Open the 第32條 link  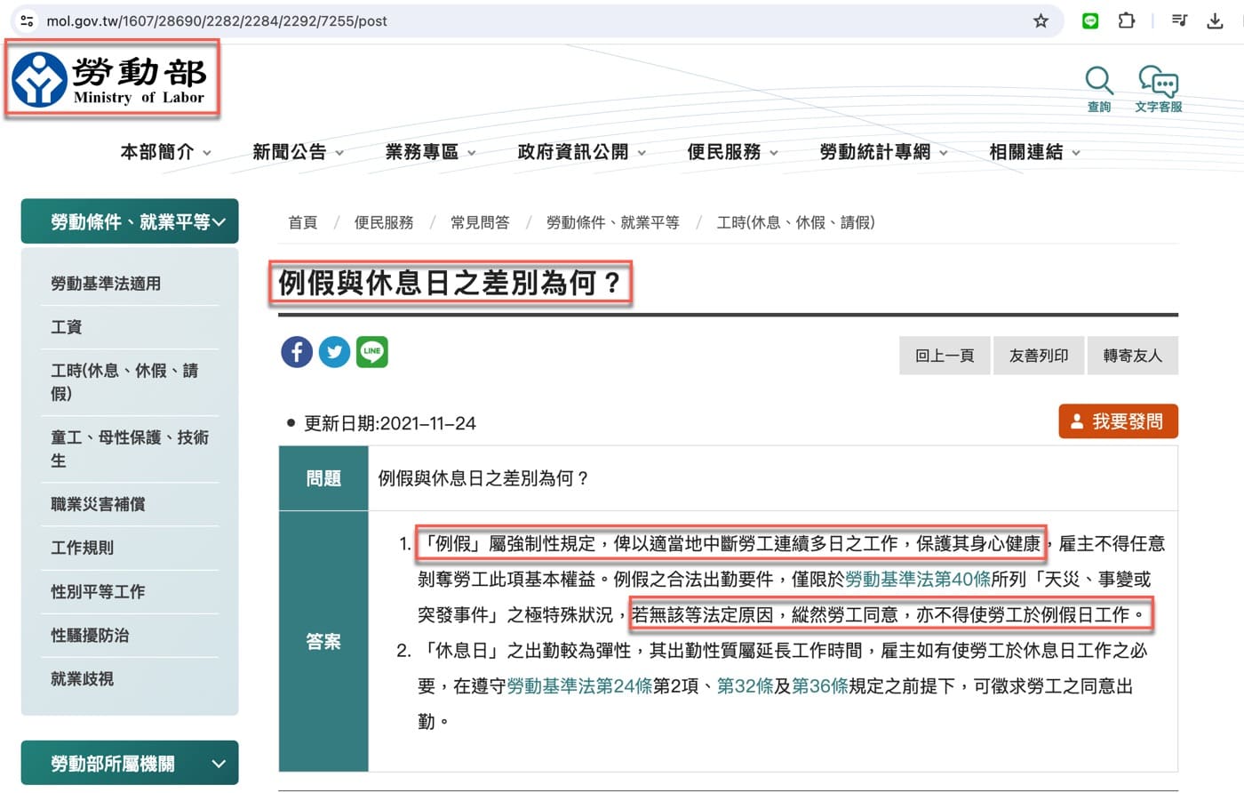(745, 686)
